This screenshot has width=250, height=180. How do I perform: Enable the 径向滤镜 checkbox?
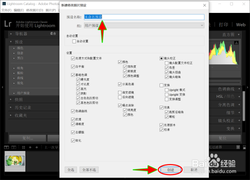pos(119,97)
